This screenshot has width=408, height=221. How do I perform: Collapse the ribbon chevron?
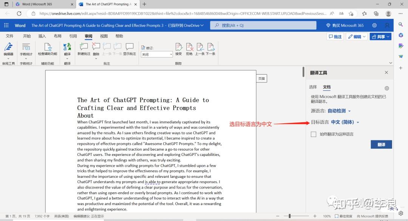click(391, 63)
